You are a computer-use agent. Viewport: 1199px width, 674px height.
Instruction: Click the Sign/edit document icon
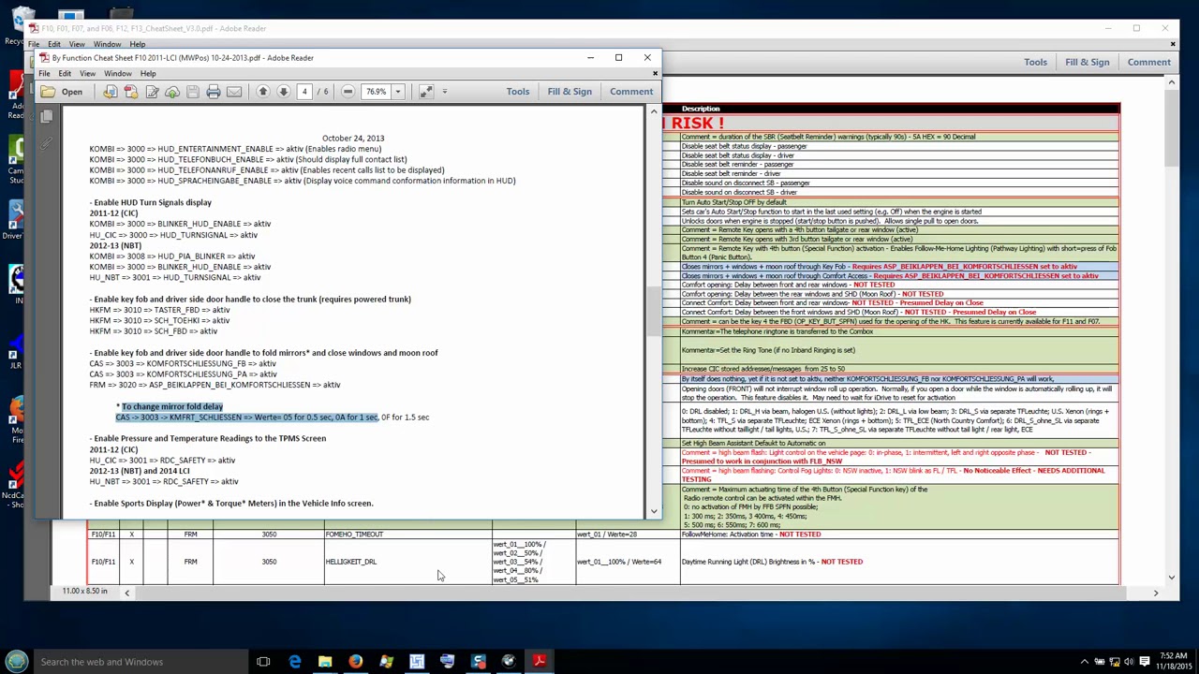point(152,92)
